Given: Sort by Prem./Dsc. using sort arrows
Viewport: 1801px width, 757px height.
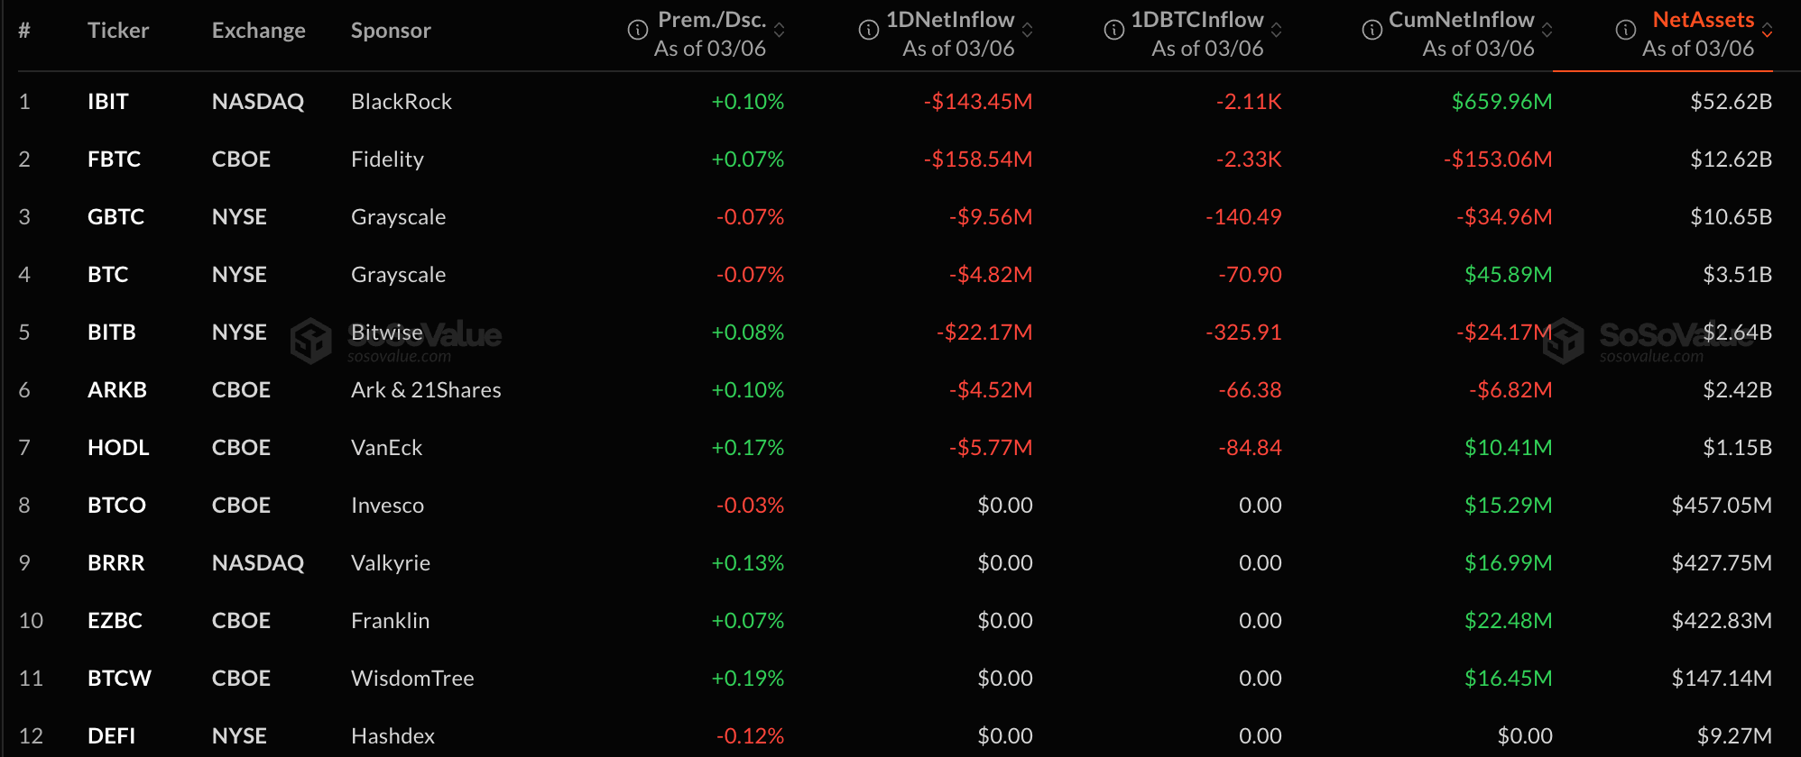Looking at the screenshot, I should pos(780,31).
